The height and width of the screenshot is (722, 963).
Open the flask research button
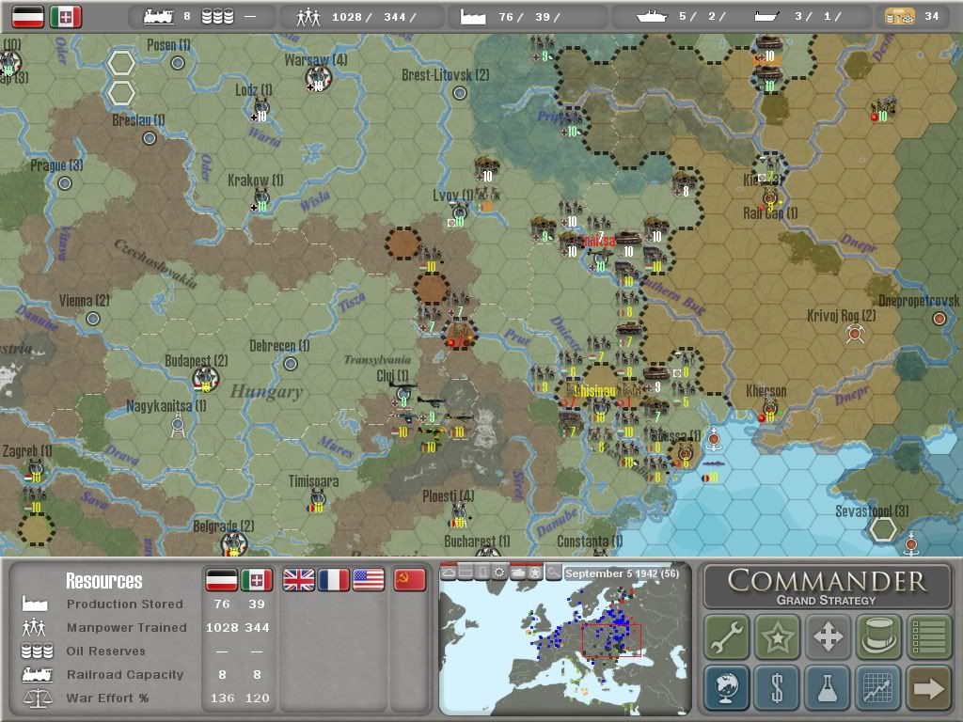point(828,687)
